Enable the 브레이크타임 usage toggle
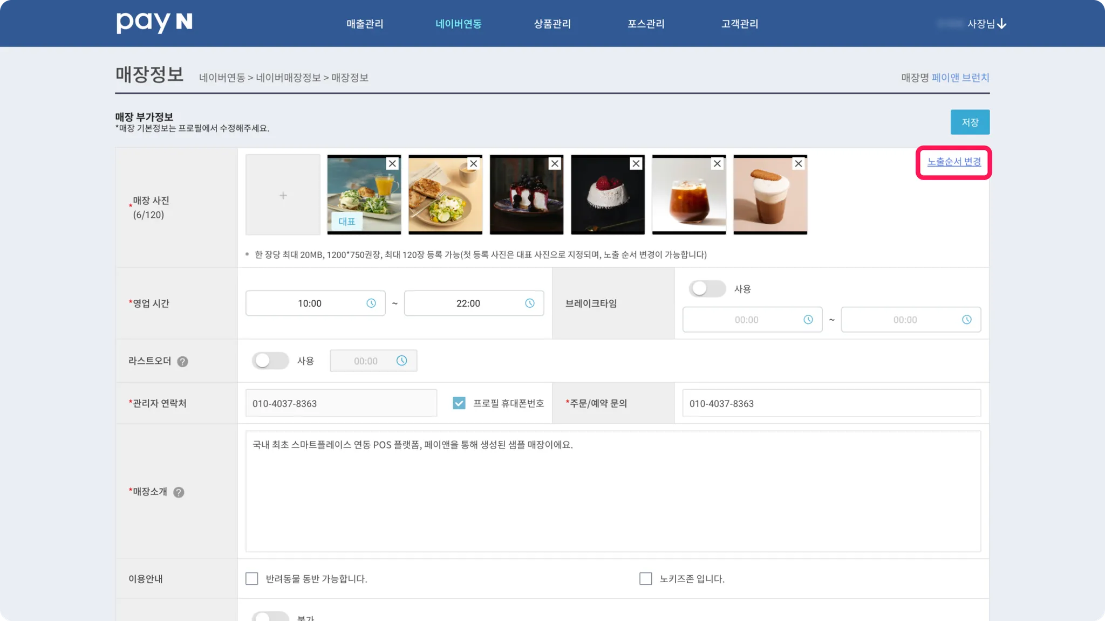This screenshot has height=621, width=1105. click(x=707, y=289)
